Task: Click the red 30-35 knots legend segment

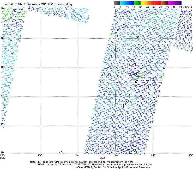Action: 158,3
